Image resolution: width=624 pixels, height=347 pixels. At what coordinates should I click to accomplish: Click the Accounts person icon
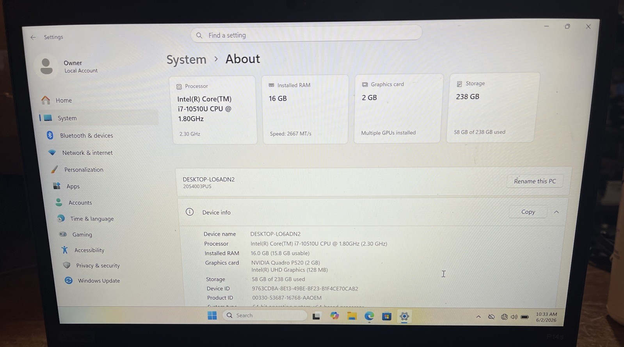[59, 202]
